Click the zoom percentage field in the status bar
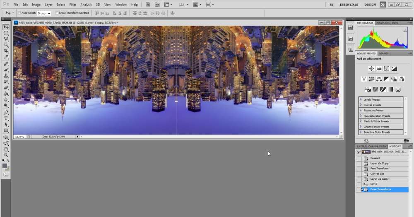The image size is (414, 217). (19, 136)
